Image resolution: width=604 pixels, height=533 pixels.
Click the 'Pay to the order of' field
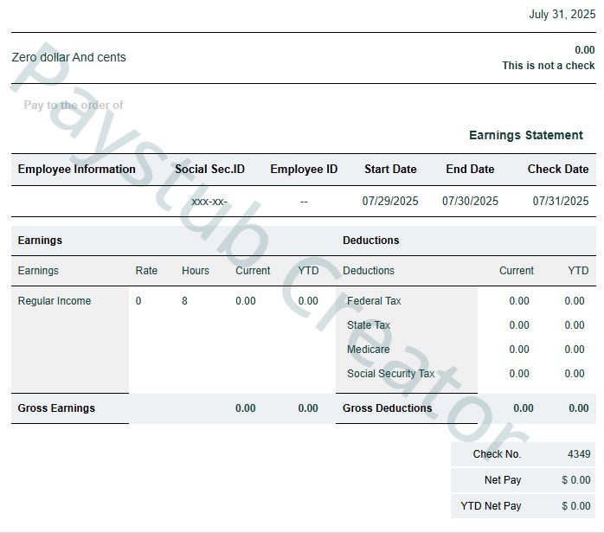tap(74, 105)
